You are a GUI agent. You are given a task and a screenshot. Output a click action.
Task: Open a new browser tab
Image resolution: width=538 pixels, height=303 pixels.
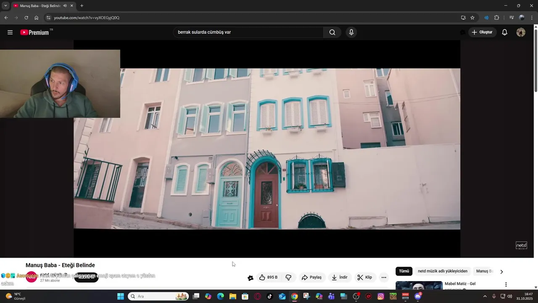pos(82,6)
